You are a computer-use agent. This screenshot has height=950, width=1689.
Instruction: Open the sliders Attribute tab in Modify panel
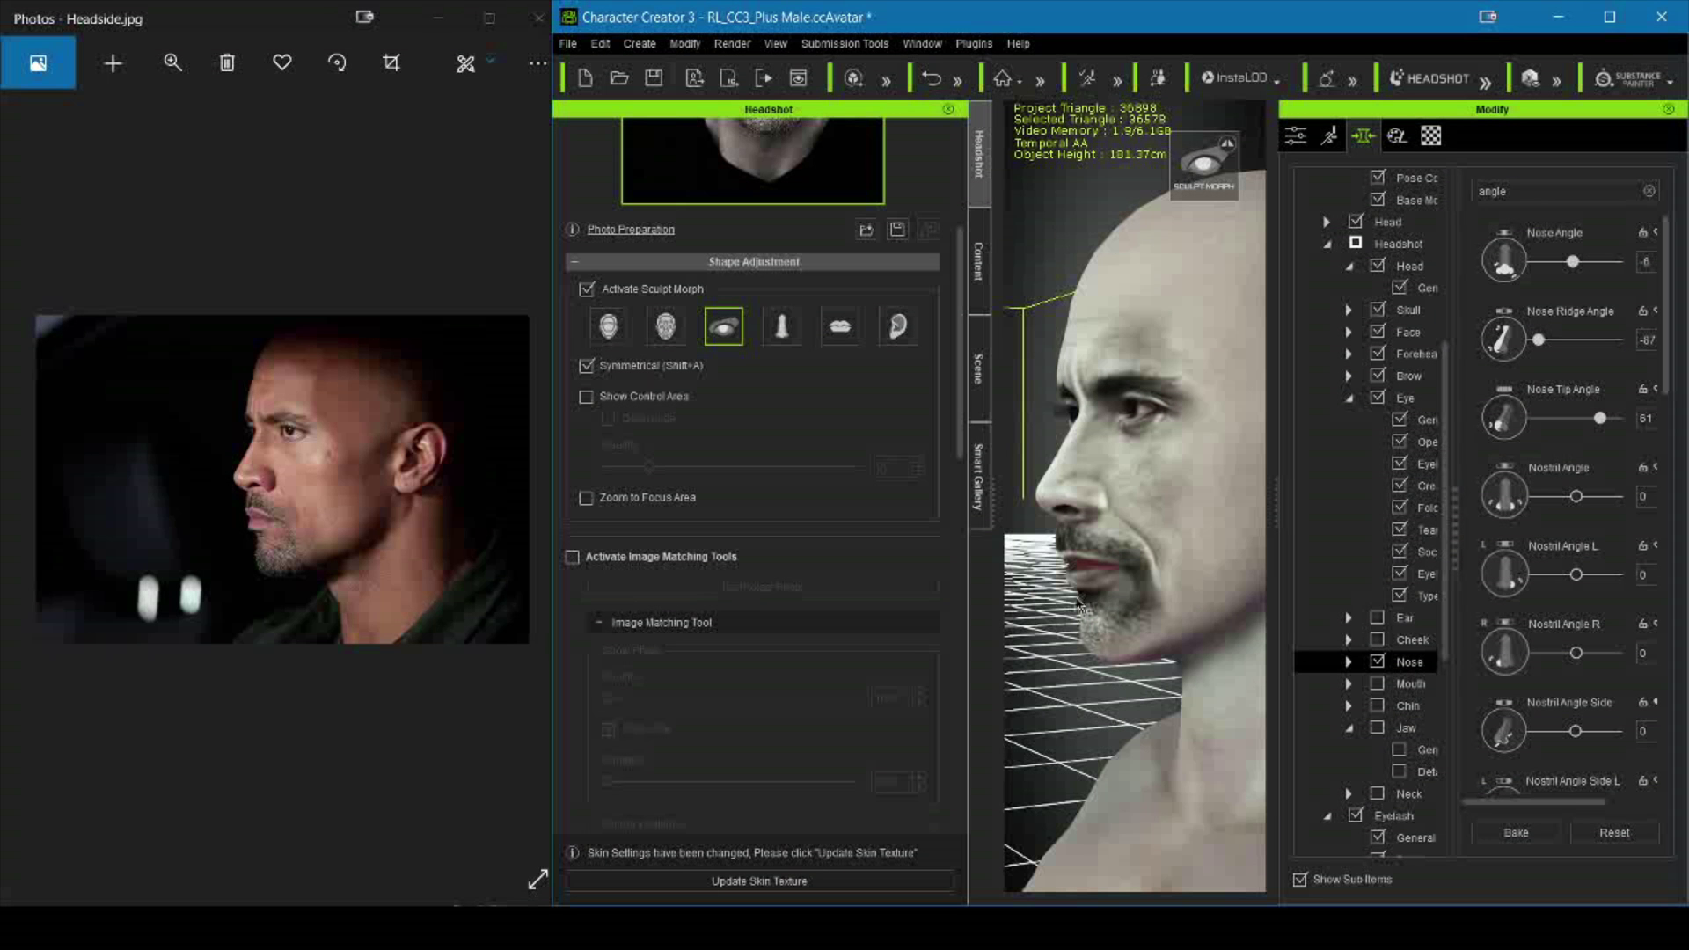1296,135
